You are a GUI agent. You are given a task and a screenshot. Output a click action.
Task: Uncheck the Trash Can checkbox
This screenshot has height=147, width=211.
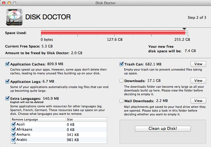121,64
